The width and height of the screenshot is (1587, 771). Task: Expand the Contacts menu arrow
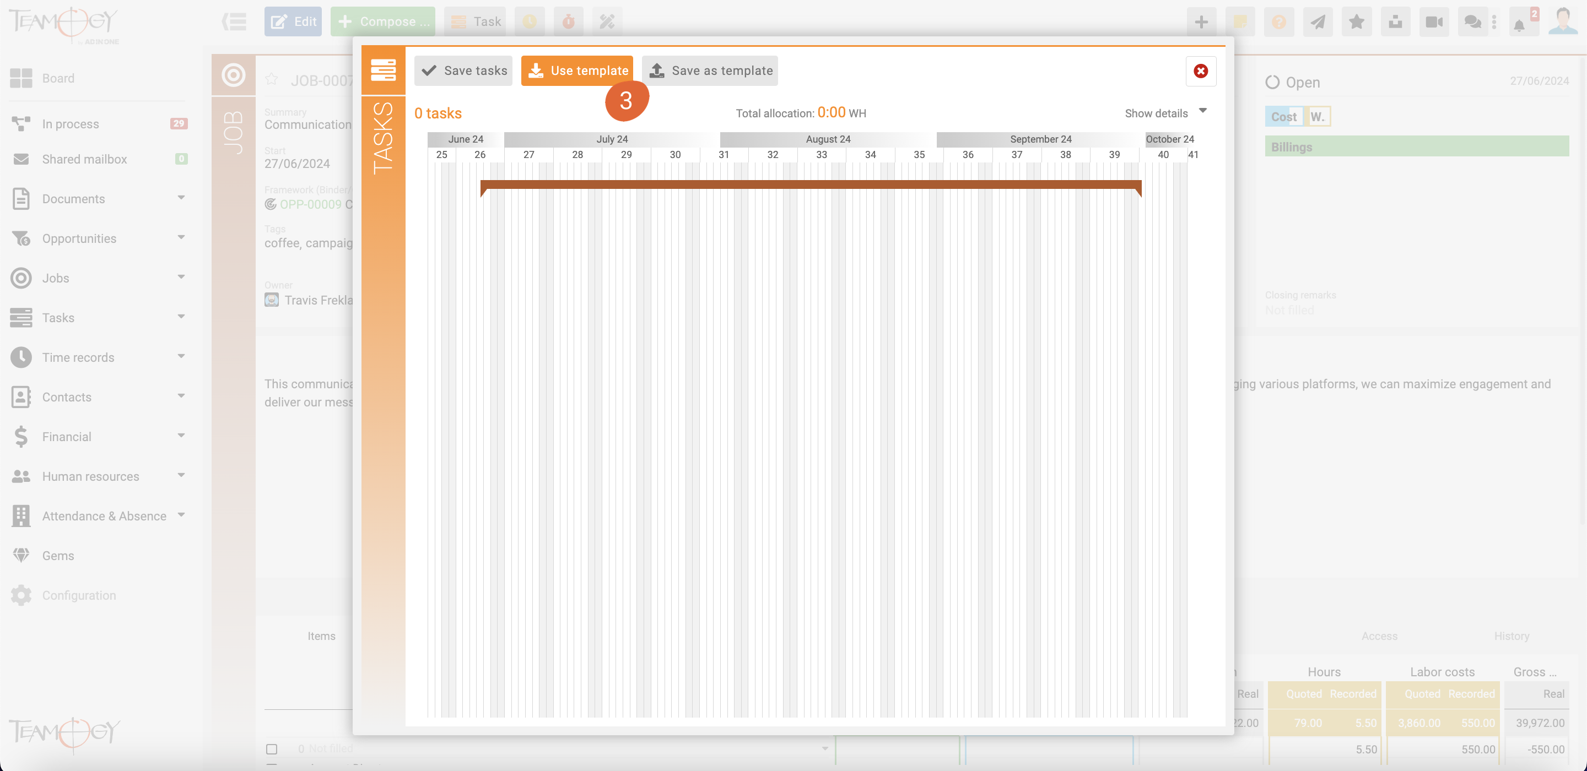coord(181,395)
